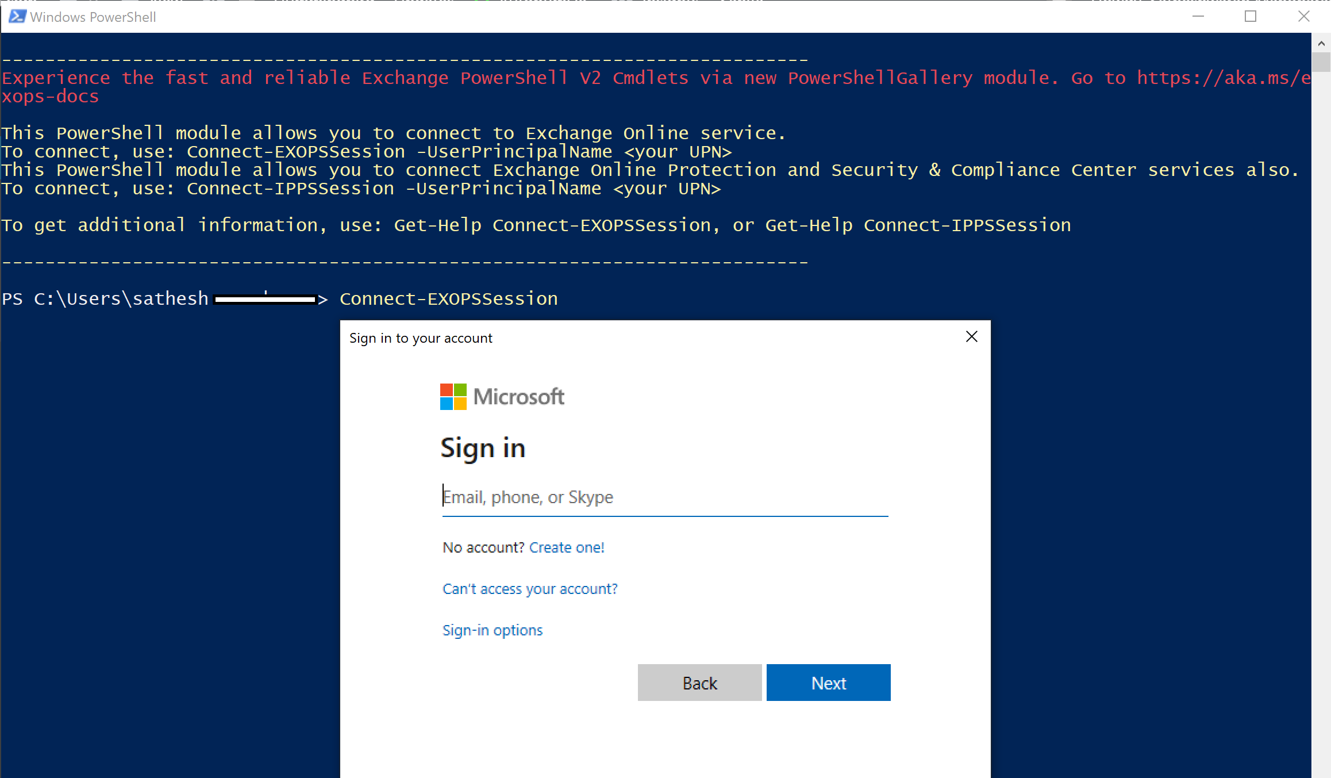Close the Windows PowerShell window

tap(1303, 17)
